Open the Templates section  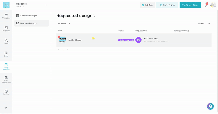(x=6, y=29)
